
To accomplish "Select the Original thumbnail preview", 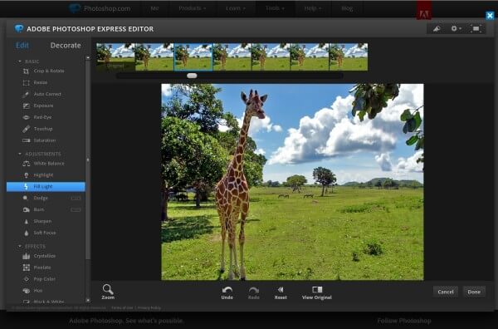I will [115, 56].
